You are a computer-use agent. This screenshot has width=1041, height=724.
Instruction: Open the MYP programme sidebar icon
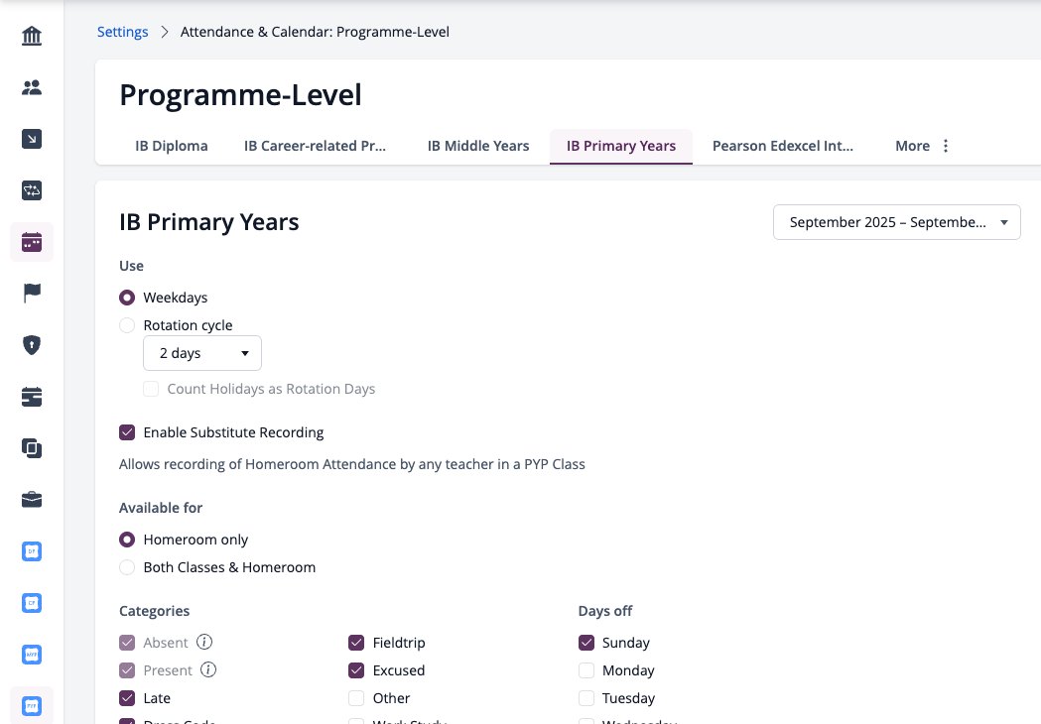coord(32,655)
